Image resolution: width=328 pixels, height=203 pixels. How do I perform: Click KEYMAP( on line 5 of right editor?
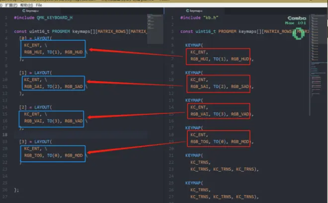click(x=194, y=45)
